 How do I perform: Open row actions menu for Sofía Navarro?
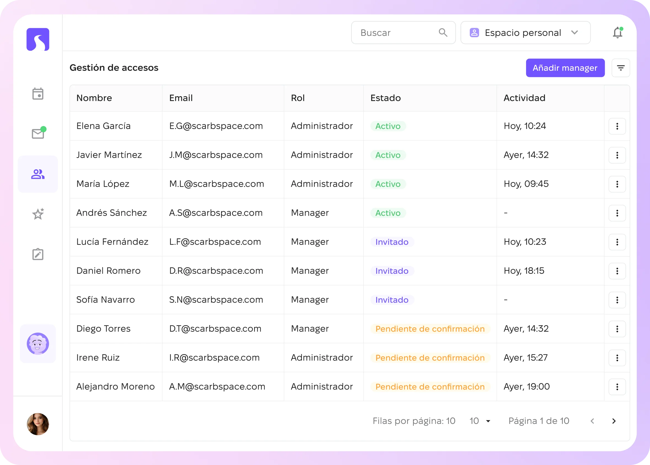coord(617,300)
